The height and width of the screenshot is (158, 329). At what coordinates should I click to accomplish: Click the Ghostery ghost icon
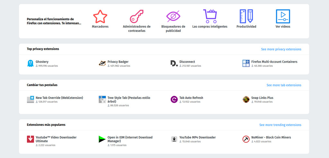pyautogui.click(x=31, y=63)
